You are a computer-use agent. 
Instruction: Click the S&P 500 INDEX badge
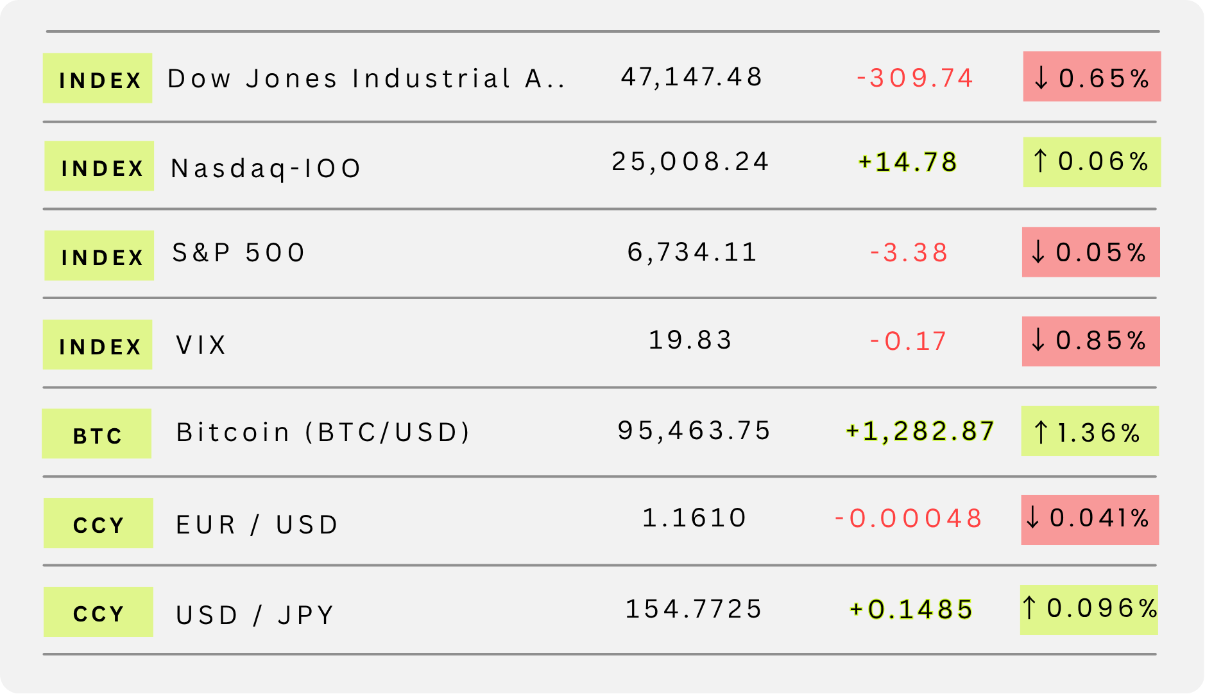(99, 256)
